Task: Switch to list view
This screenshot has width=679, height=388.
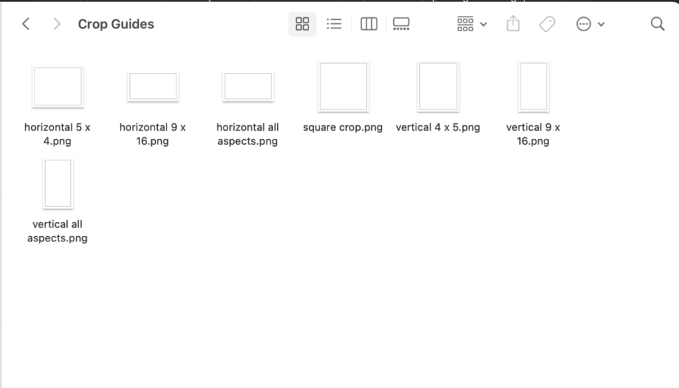Action: (x=334, y=24)
